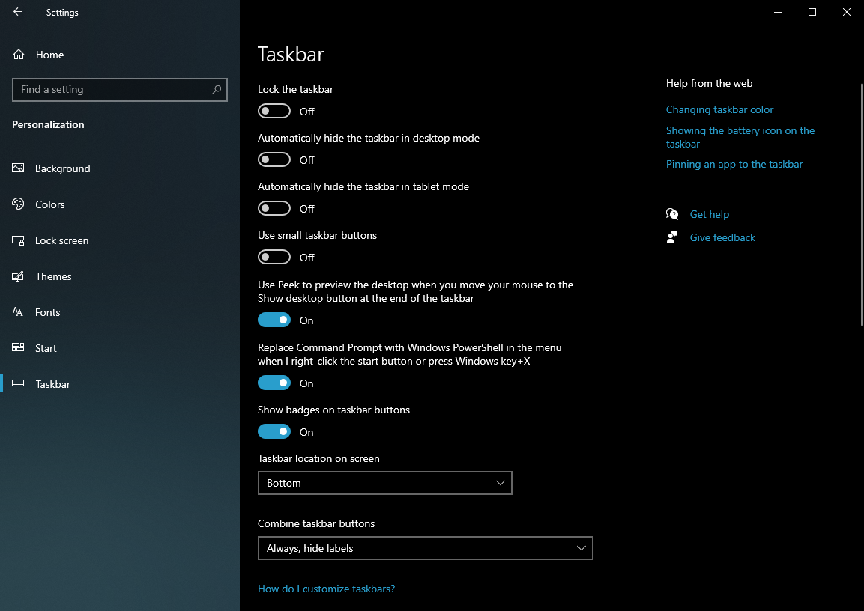Open the Lock screen icon in sidebar
The image size is (864, 611).
click(18, 240)
